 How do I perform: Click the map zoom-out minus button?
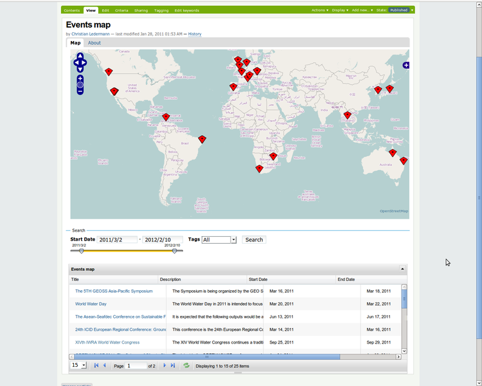click(x=80, y=91)
